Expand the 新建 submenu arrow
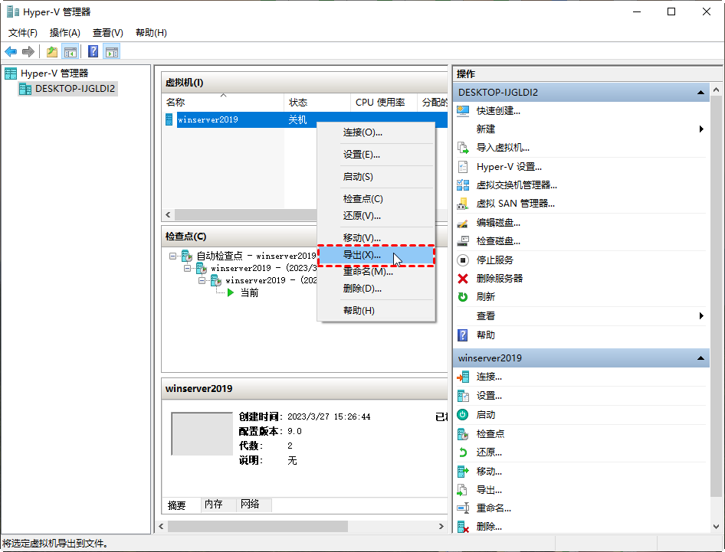This screenshot has height=552, width=725. pyautogui.click(x=701, y=129)
